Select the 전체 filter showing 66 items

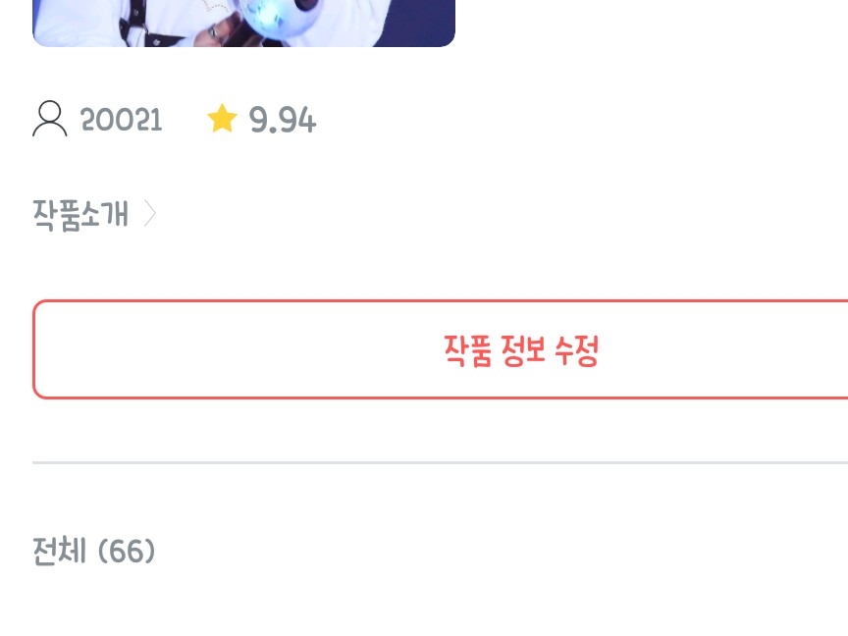93,551
